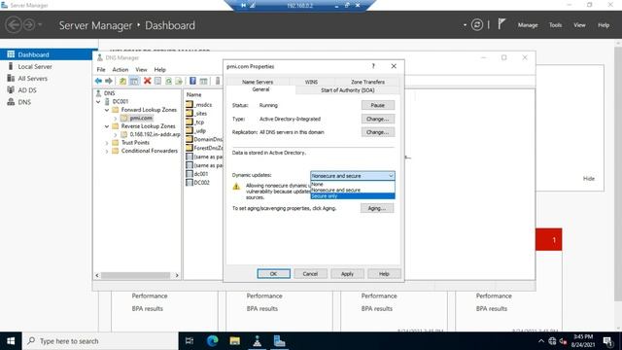Screen dimensions: 622x350
Task: Open the Action menu in DNS Manager
Action: tap(121, 69)
